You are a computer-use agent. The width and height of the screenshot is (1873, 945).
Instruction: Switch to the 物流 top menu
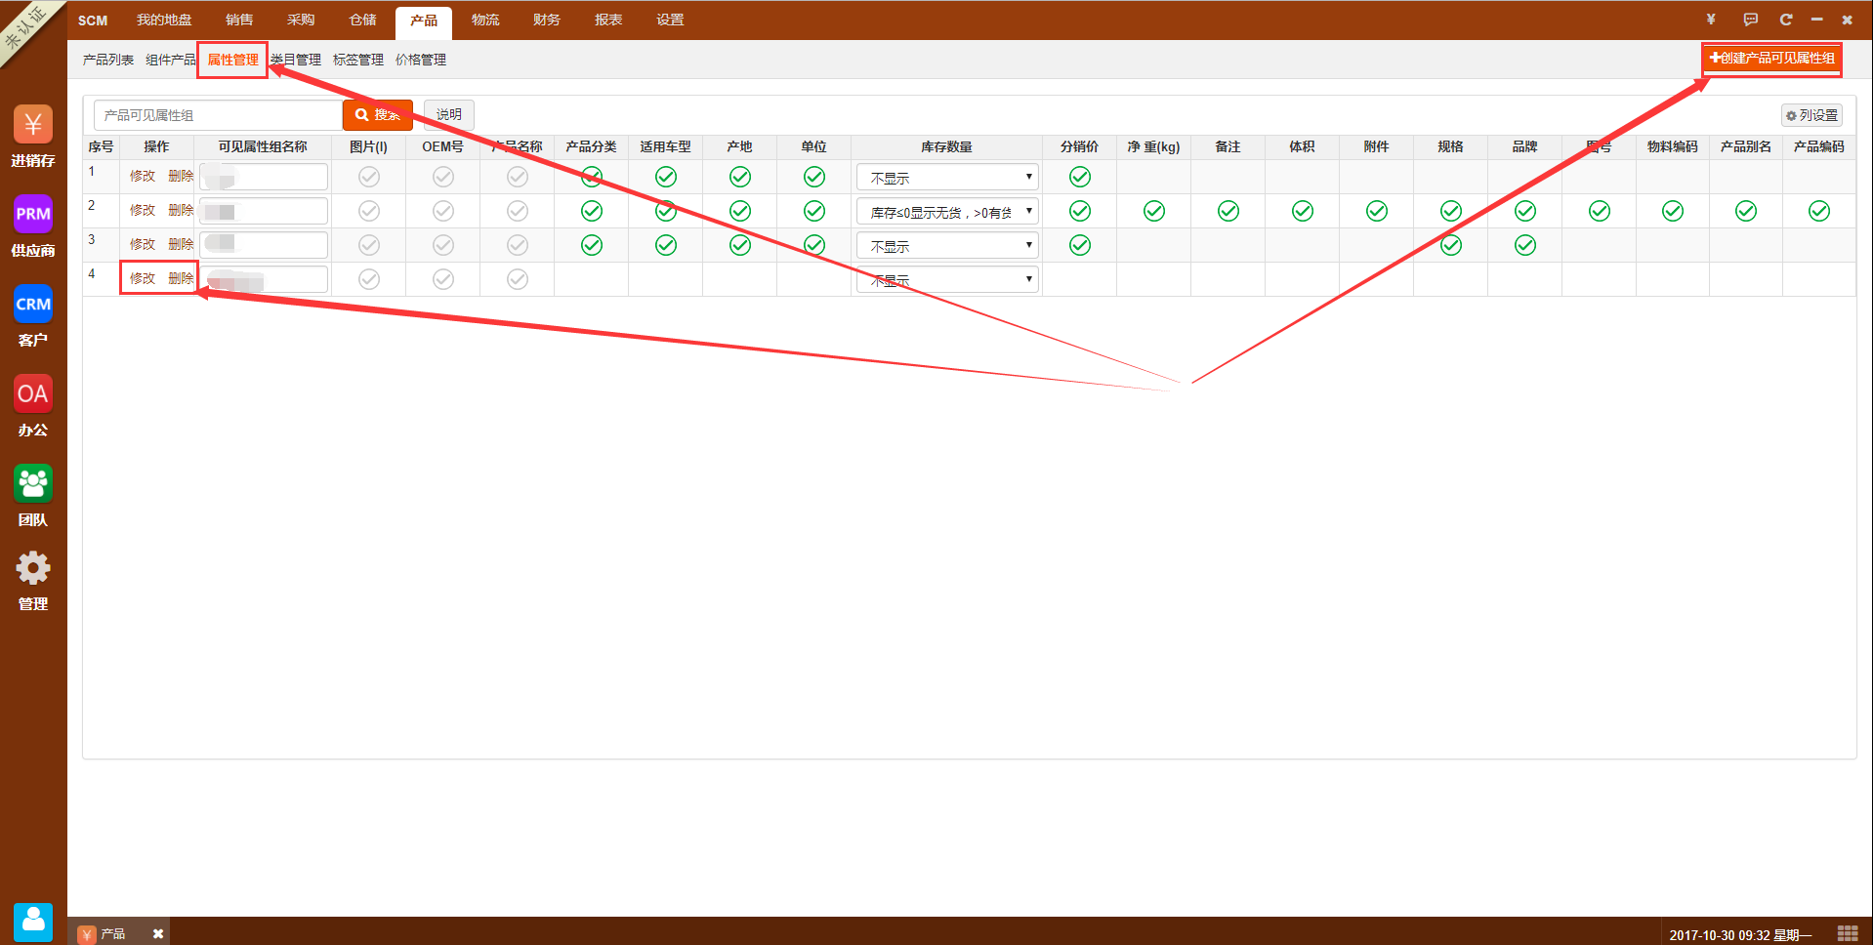[485, 20]
